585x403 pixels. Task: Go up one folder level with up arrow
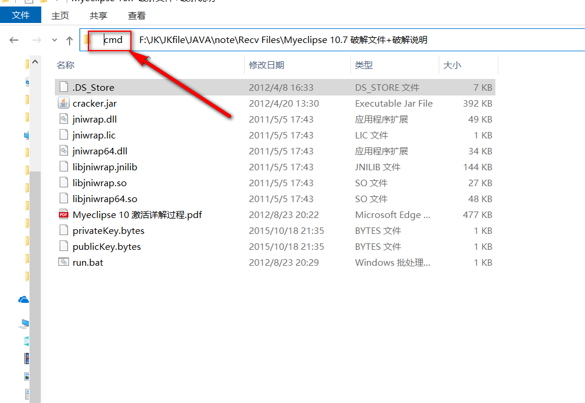tap(70, 40)
